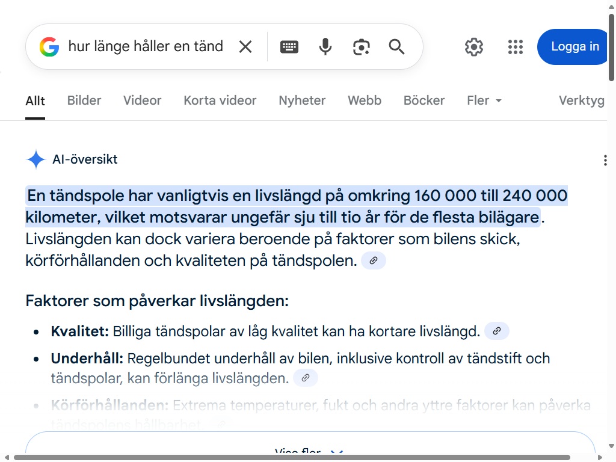Select the Allt tab
This screenshot has height=462, width=616.
(35, 101)
